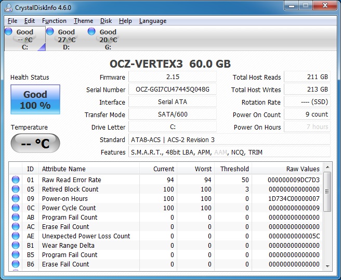Click status orb for drive D:
Screen dimensions: 341x280
point(50,31)
